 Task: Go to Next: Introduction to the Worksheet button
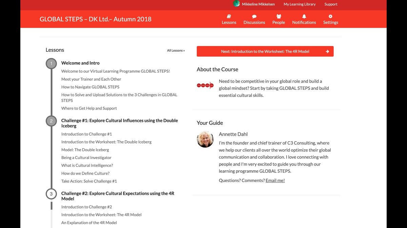pyautogui.click(x=265, y=51)
